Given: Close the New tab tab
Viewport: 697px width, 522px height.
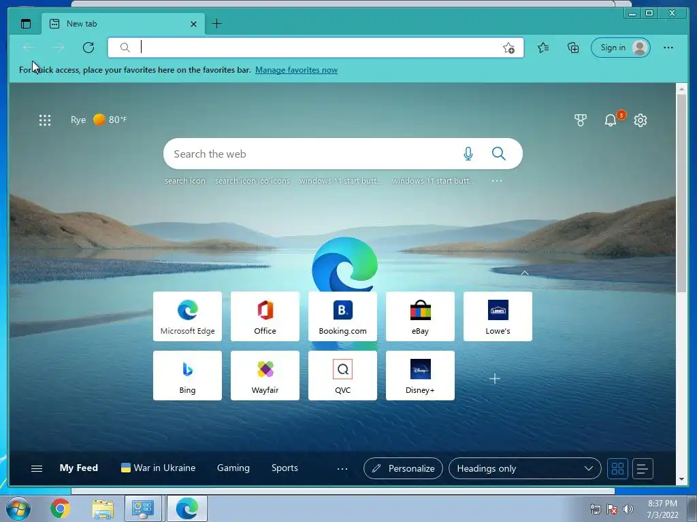Looking at the screenshot, I should tap(193, 24).
